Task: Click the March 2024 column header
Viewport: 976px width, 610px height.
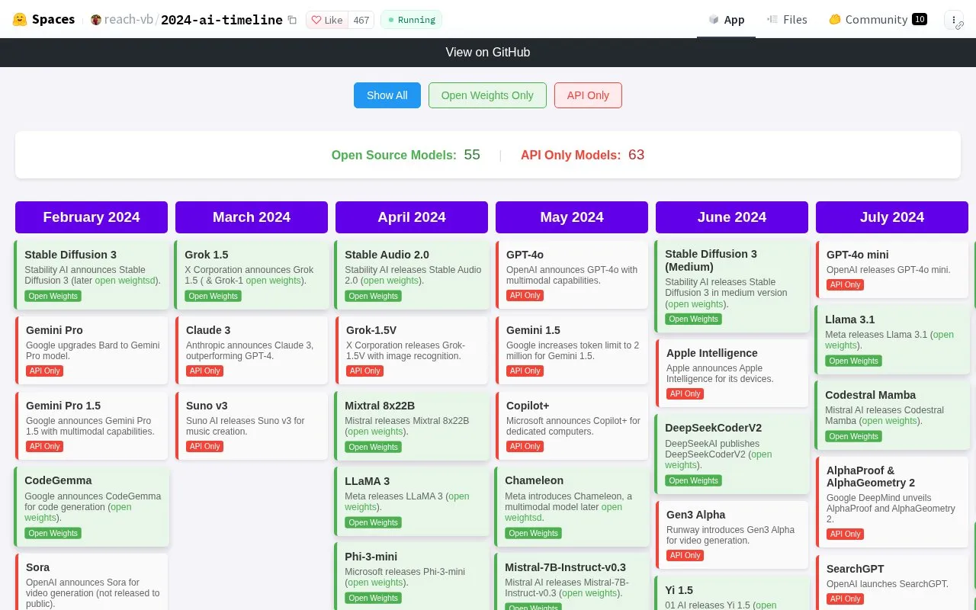Action: tap(252, 217)
